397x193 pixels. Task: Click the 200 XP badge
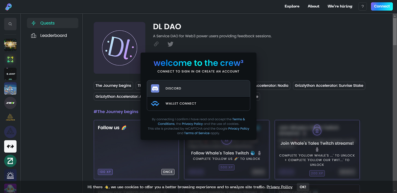317,173
